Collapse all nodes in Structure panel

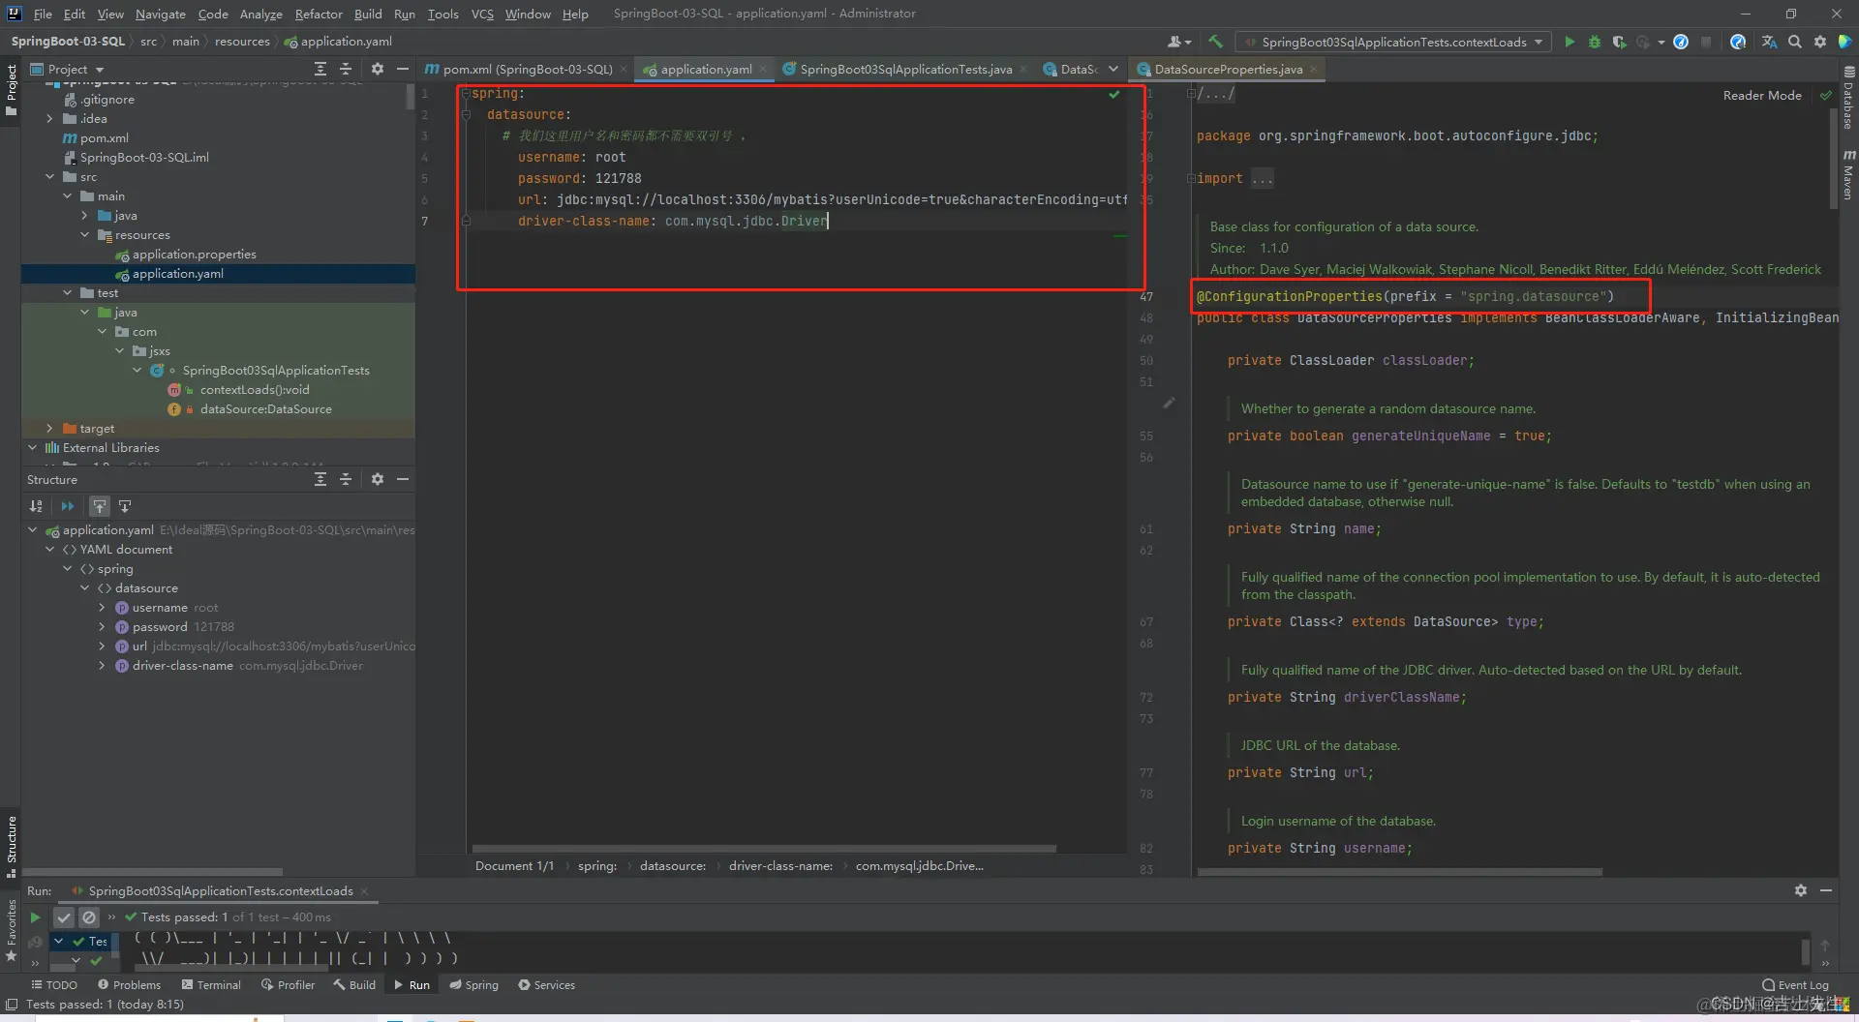pos(346,479)
